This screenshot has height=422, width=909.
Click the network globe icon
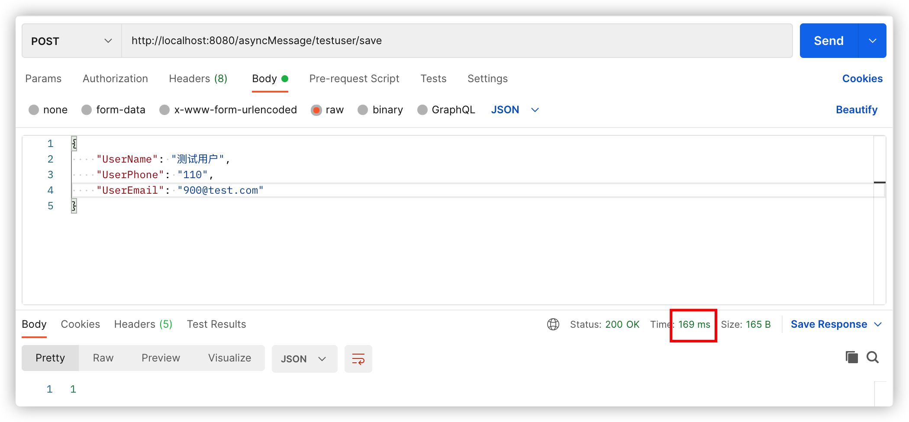click(553, 324)
